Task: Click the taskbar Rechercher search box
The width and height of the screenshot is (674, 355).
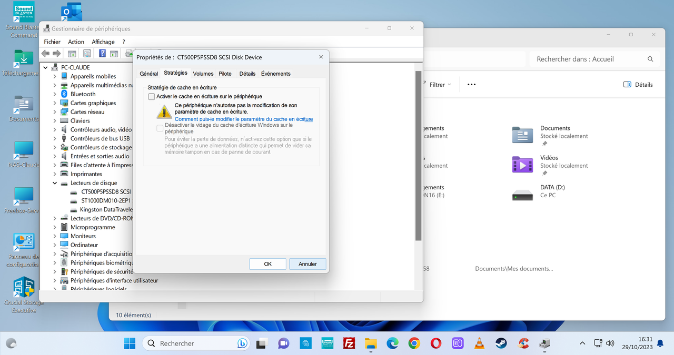Action: click(196, 343)
